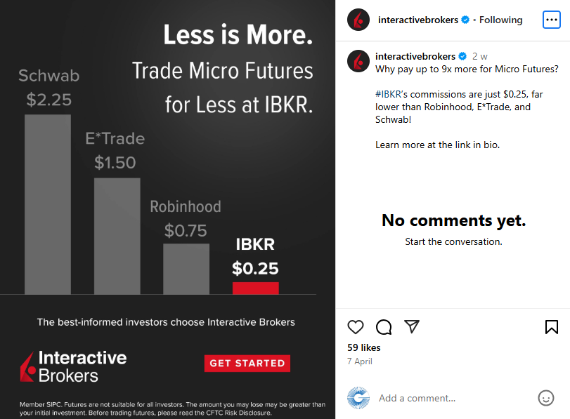View the 59 likes list
Screen dimensions: 570x419
tap(364, 347)
